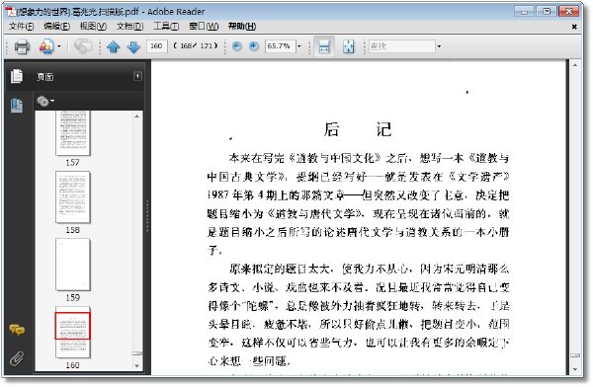Click the Print icon in toolbar

[22, 46]
